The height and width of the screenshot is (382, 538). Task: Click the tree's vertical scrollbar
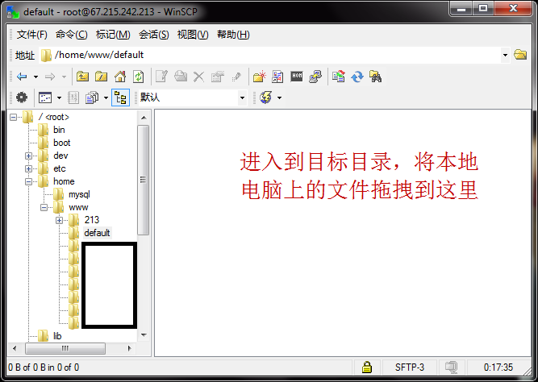pyautogui.click(x=144, y=179)
